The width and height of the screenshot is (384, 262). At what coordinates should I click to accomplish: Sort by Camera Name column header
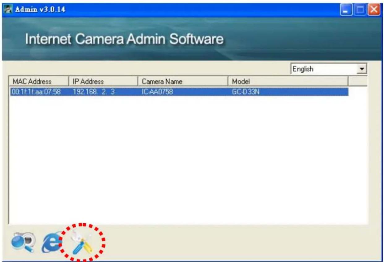coord(182,82)
